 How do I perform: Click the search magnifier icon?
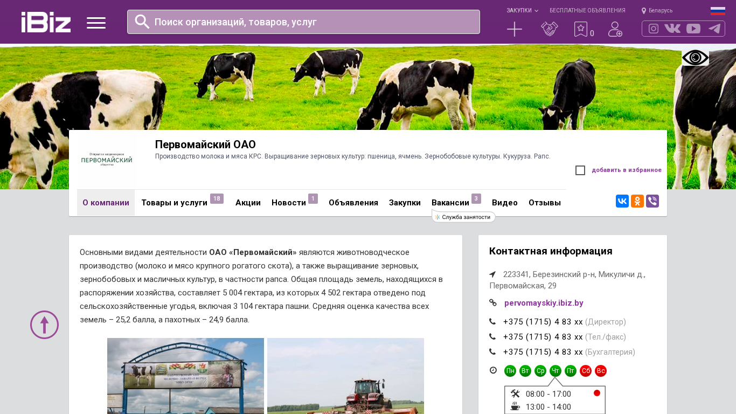point(142,22)
